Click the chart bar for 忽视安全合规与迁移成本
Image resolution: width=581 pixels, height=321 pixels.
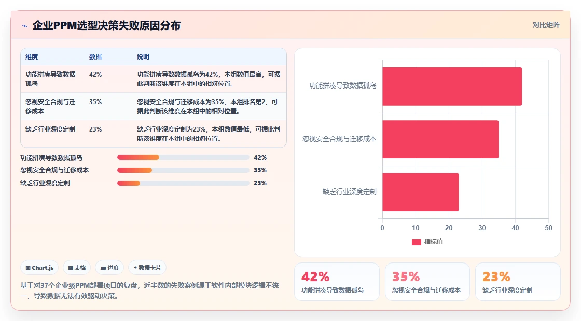[440, 139]
